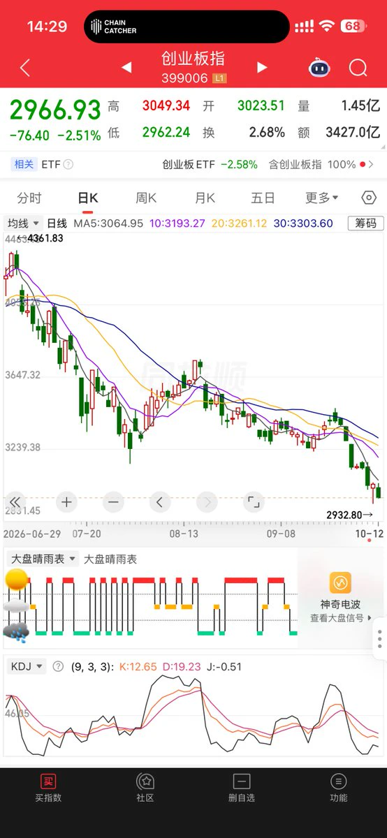Switch to previous index with left triangle

click(126, 67)
